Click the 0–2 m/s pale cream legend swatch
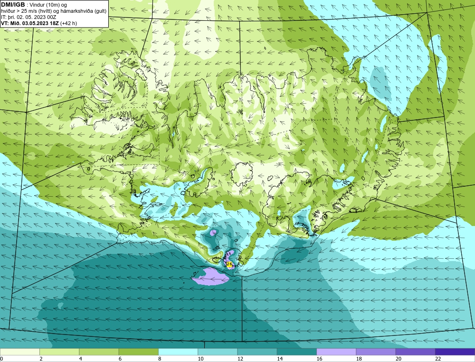Viewport: 475px width, 362px height. click(x=19, y=352)
